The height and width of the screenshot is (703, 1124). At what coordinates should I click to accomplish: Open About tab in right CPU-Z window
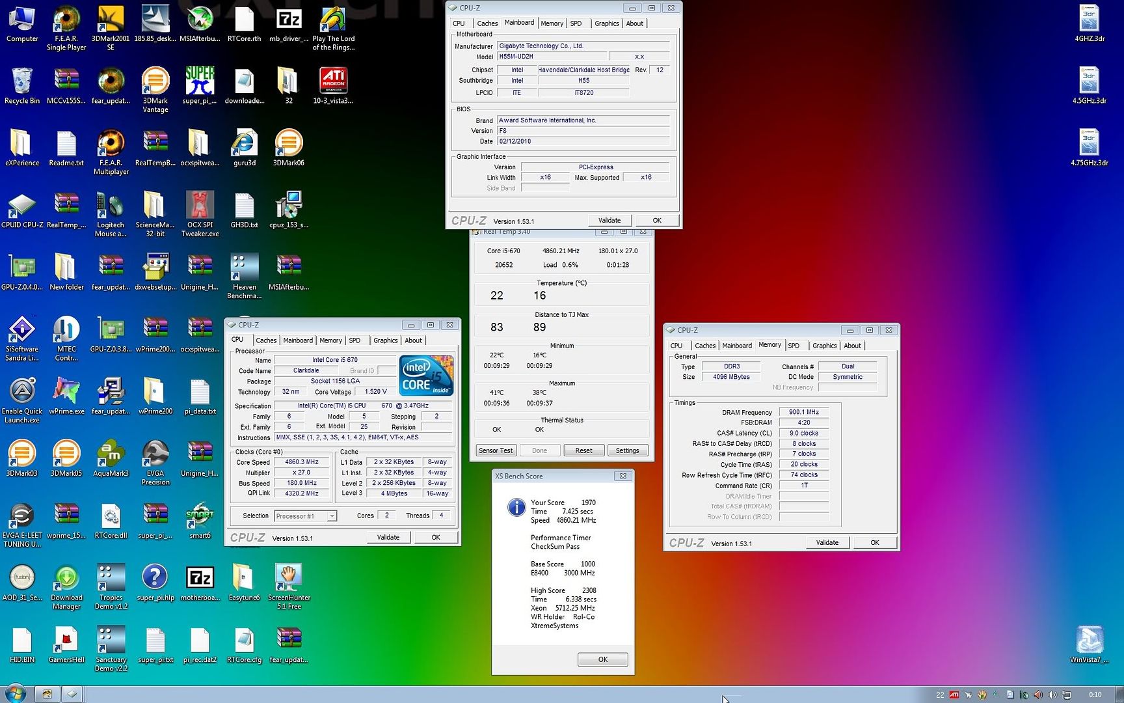click(x=852, y=346)
